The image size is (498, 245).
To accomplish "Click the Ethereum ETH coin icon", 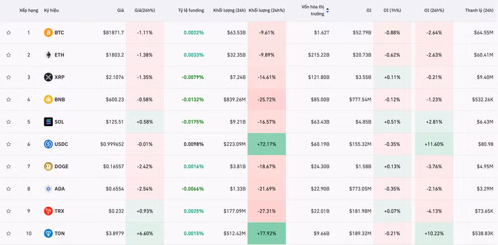I will [x=49, y=55].
